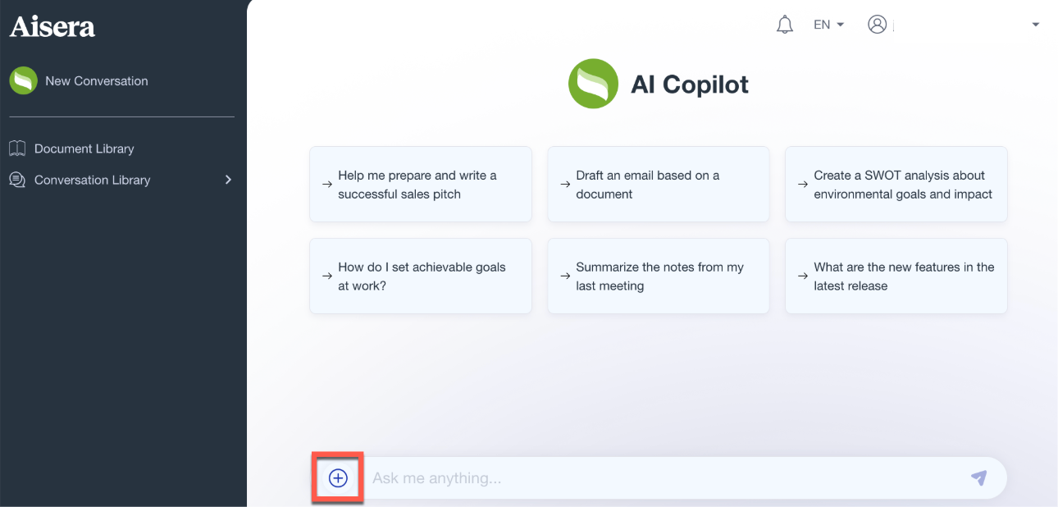Open the notifications bell

[x=785, y=25]
